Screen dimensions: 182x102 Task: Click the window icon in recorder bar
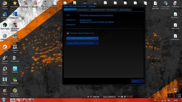click(x=88, y=97)
